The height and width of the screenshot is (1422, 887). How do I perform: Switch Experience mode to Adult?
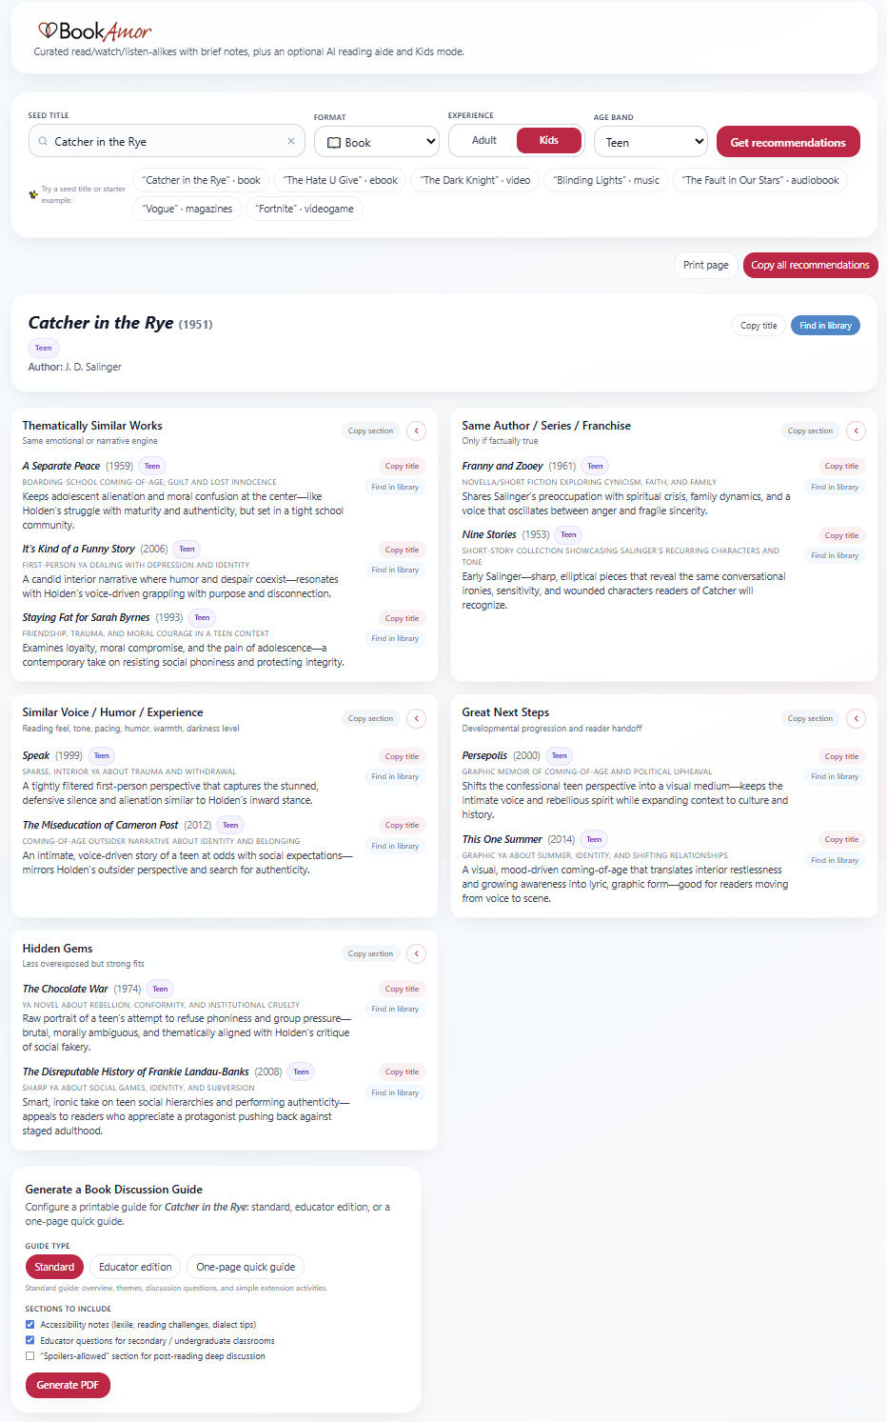pyautogui.click(x=483, y=140)
